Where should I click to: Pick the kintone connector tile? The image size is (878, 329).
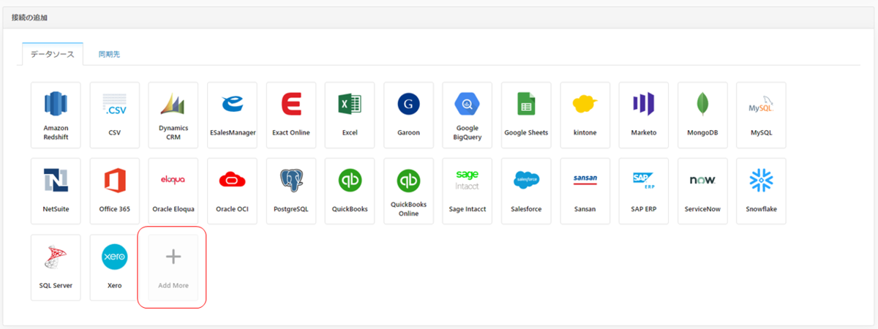coord(585,115)
